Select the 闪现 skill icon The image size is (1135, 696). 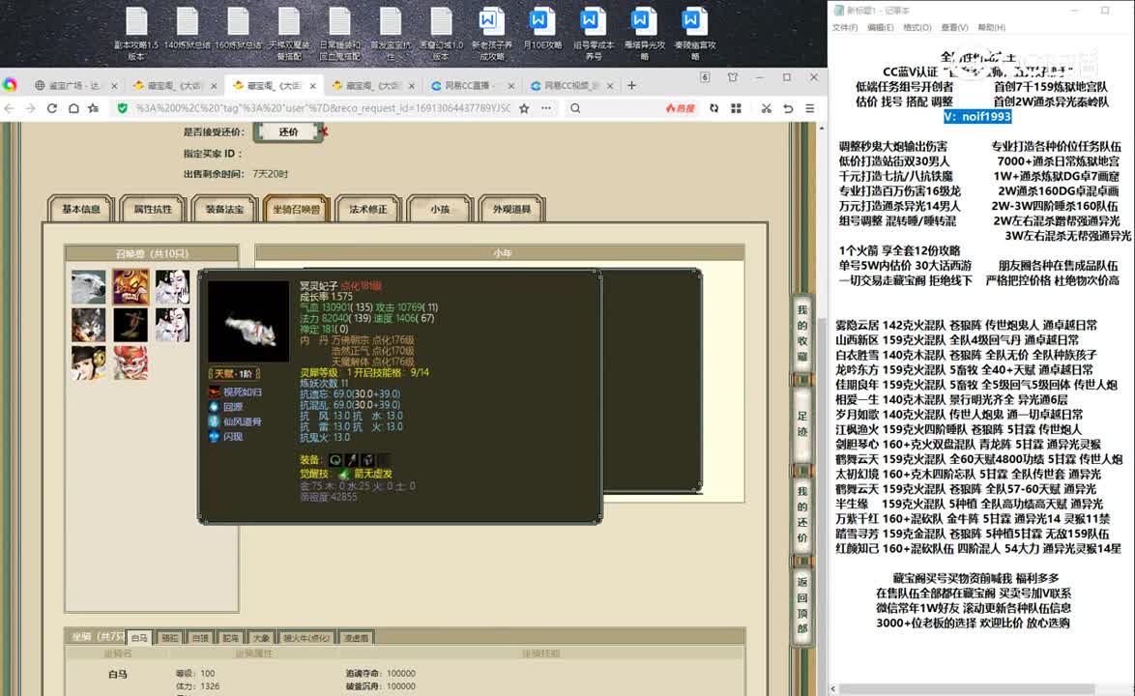click(215, 436)
